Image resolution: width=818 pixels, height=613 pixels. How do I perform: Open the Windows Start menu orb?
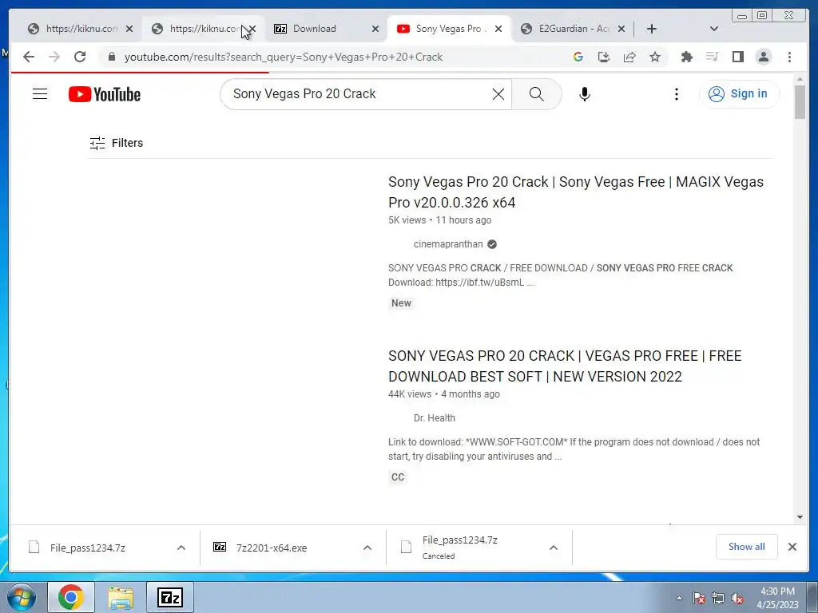point(22,597)
